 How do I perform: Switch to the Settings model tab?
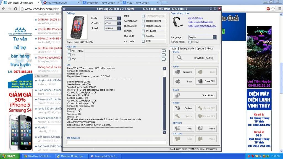(187, 48)
